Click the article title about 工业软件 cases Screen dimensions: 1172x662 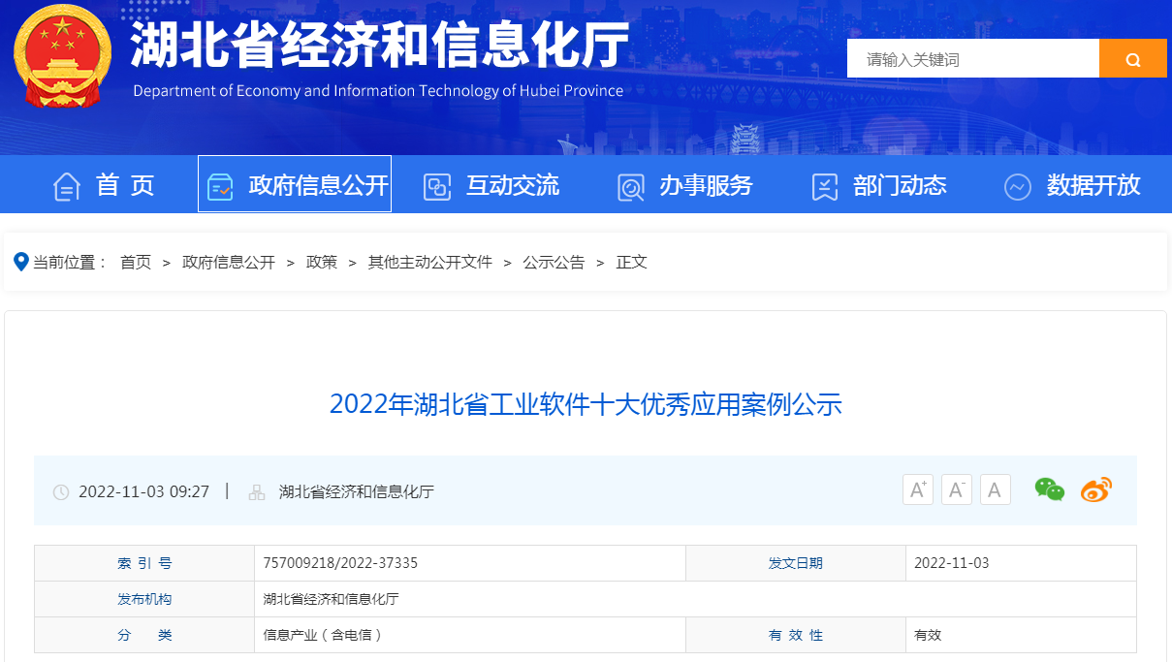tap(586, 406)
